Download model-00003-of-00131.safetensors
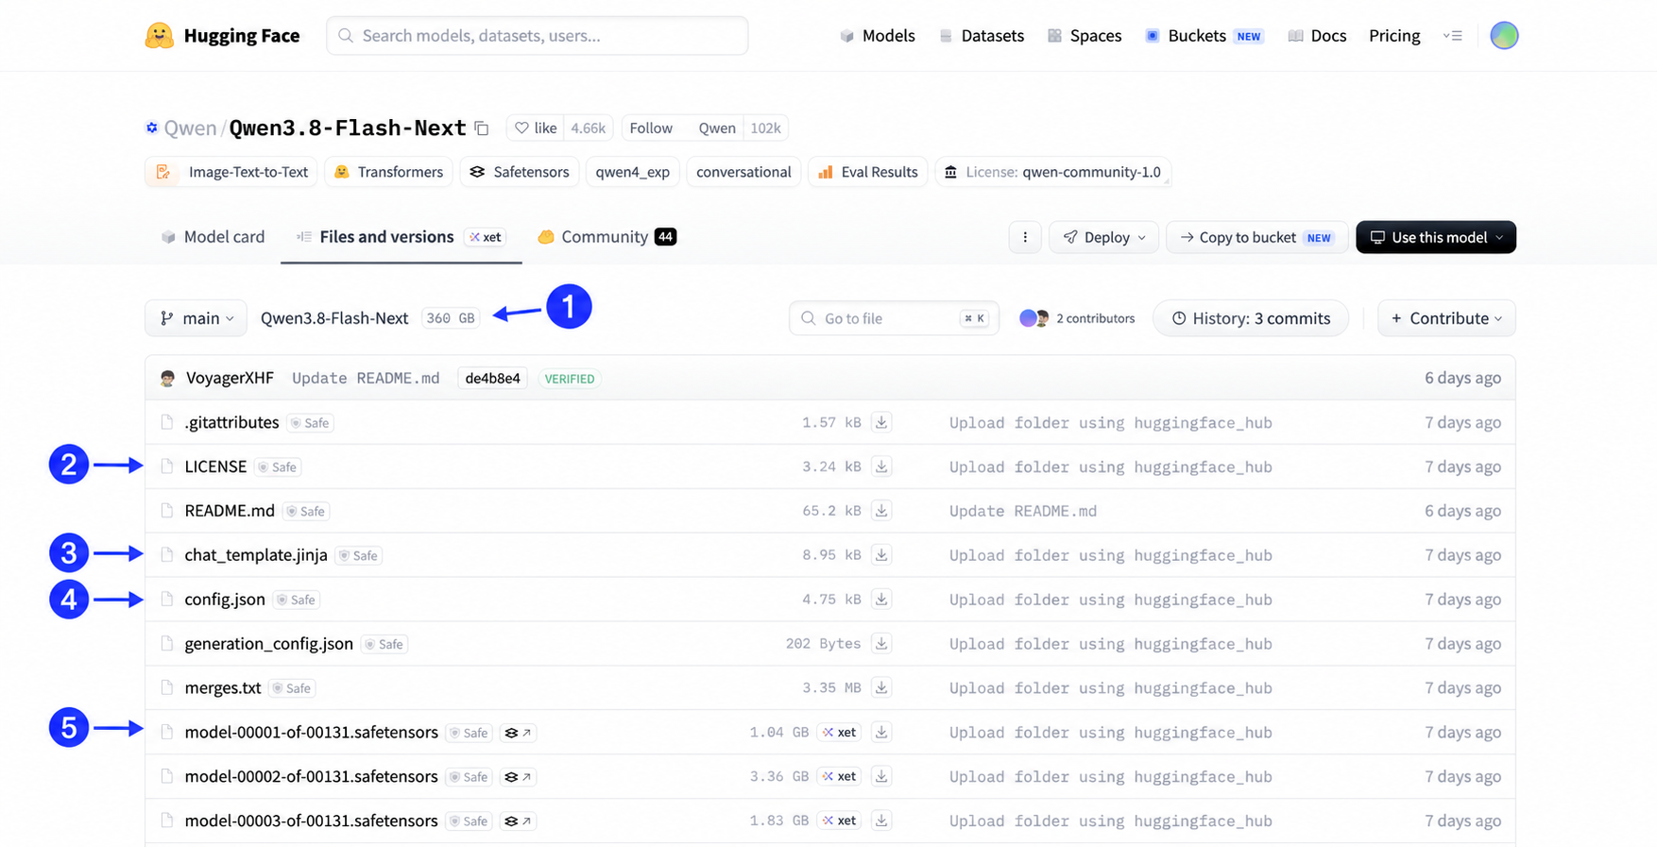The width and height of the screenshot is (1657, 847). coord(881,822)
